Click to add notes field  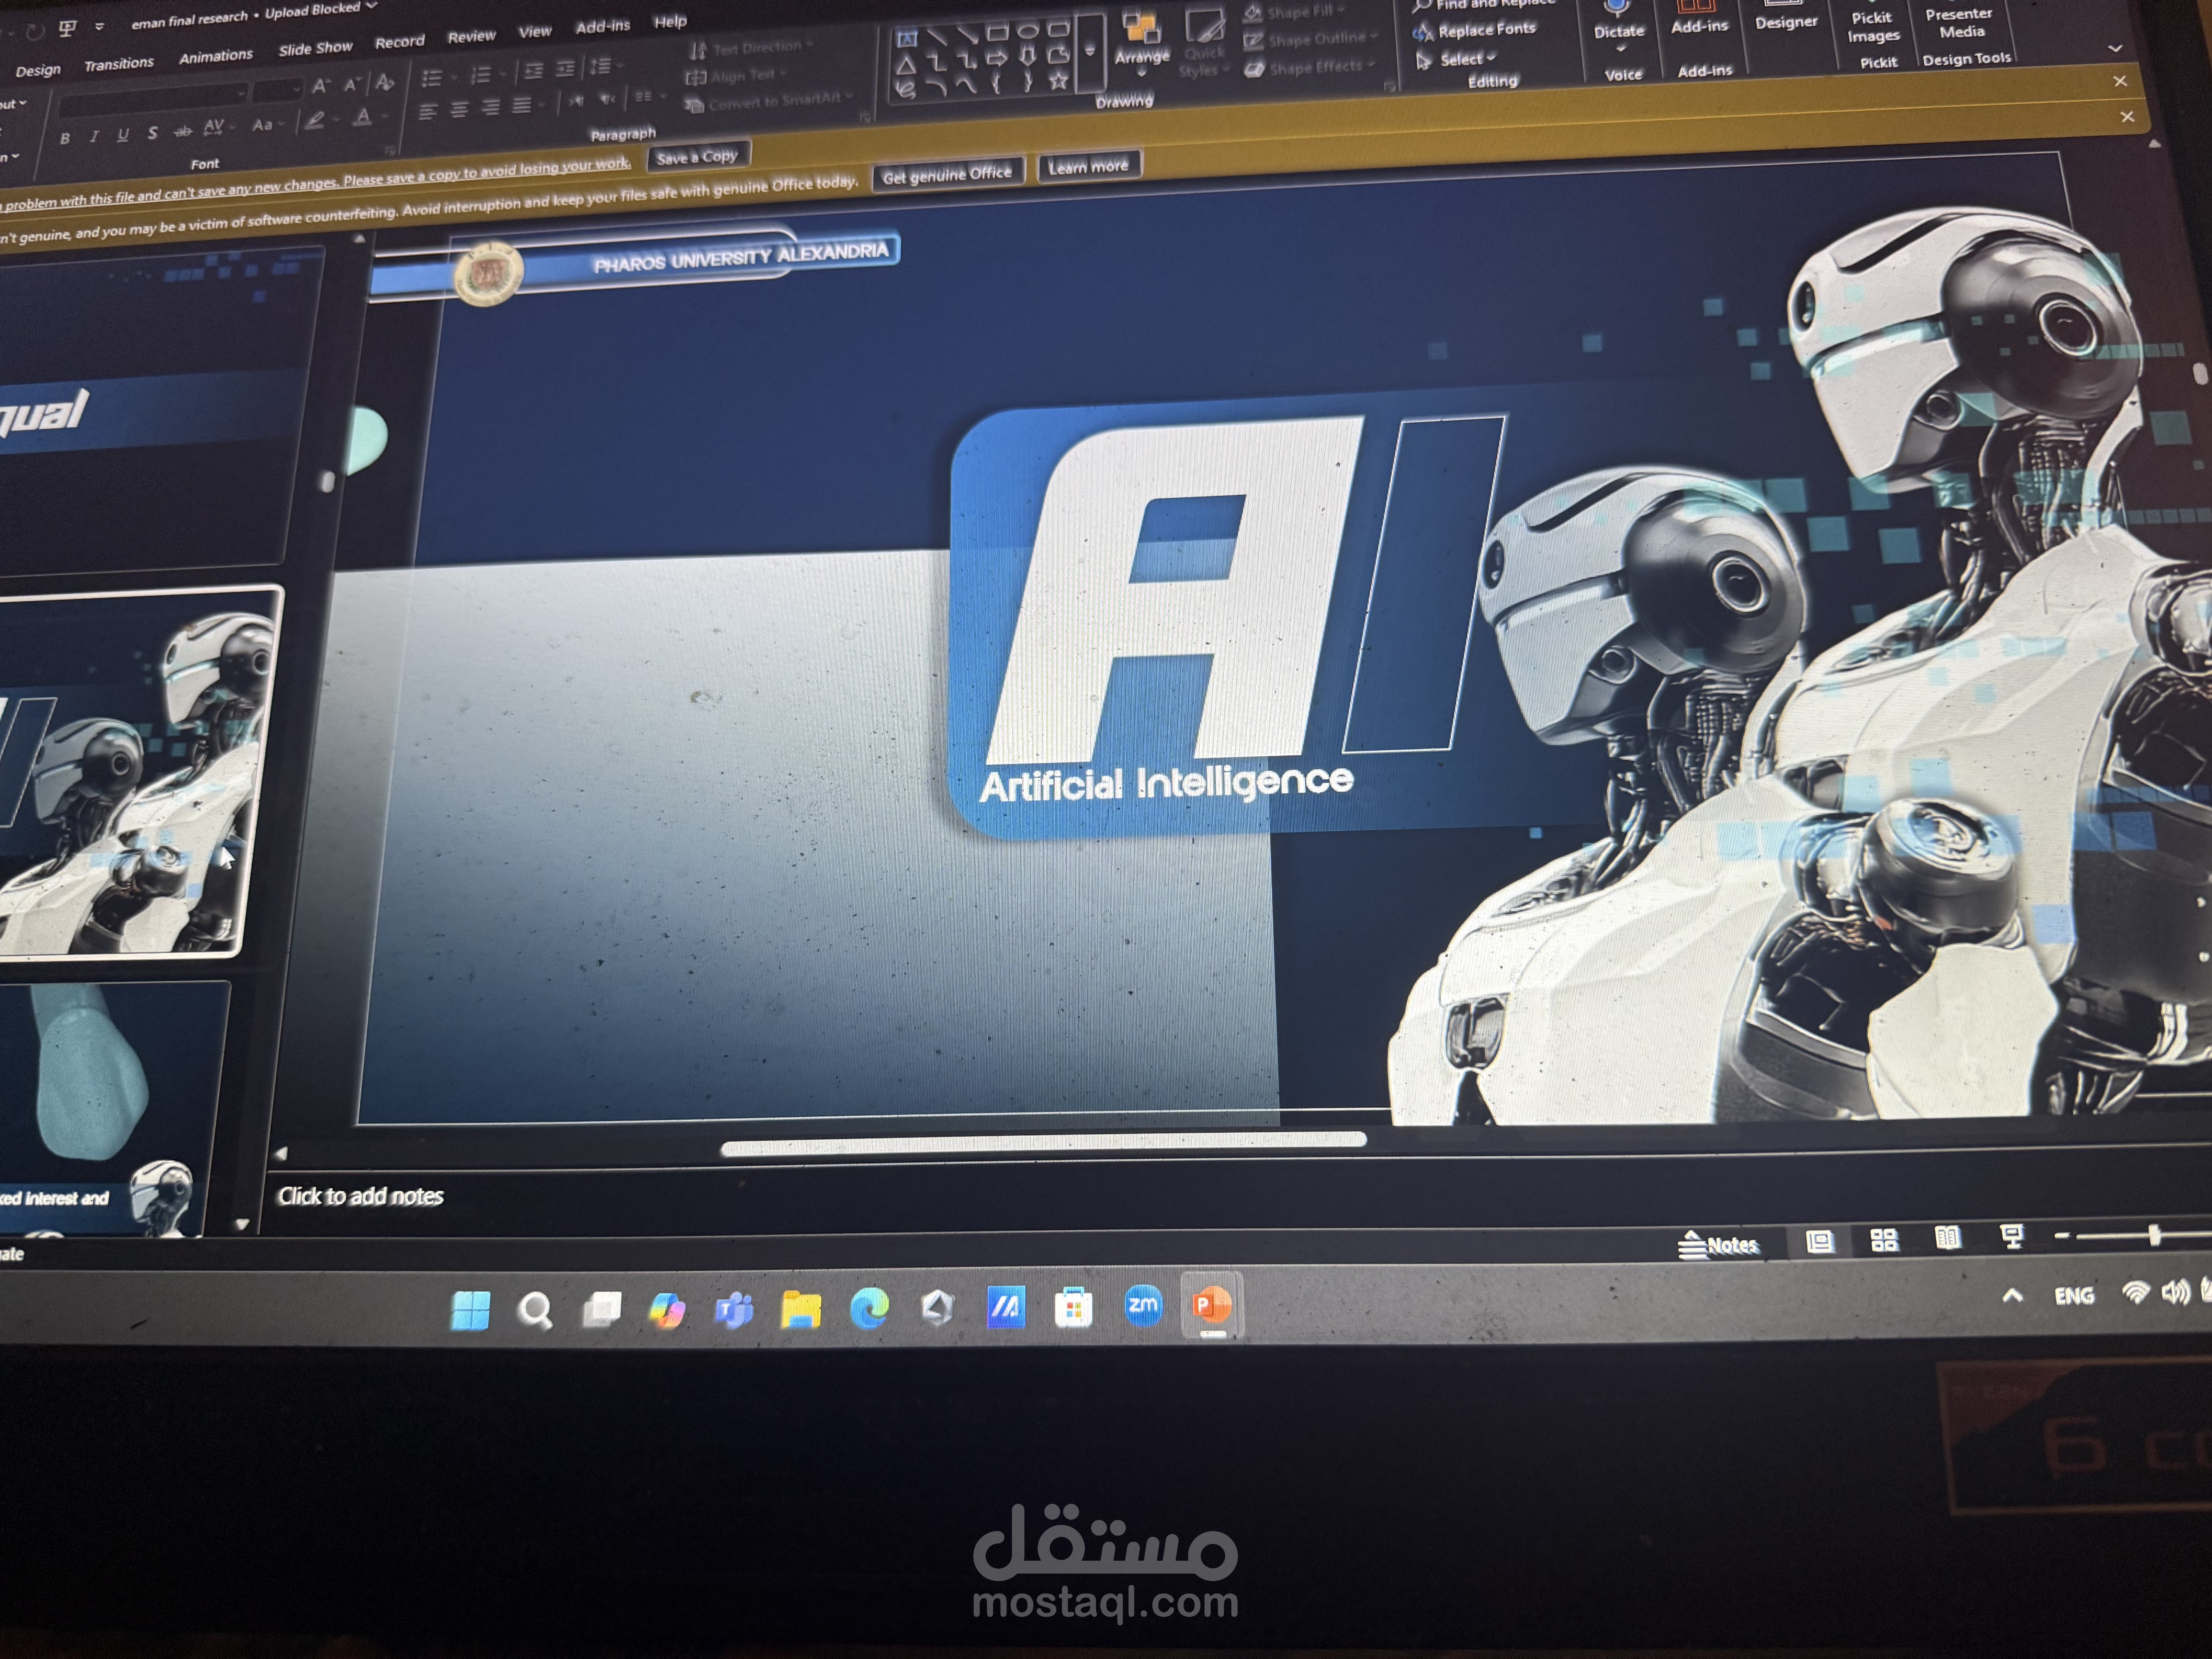[x=360, y=1196]
